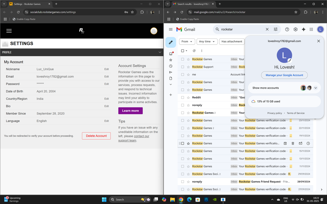Show hidden icons chevron in system tray
The width and height of the screenshot is (327, 204).
(272, 199)
